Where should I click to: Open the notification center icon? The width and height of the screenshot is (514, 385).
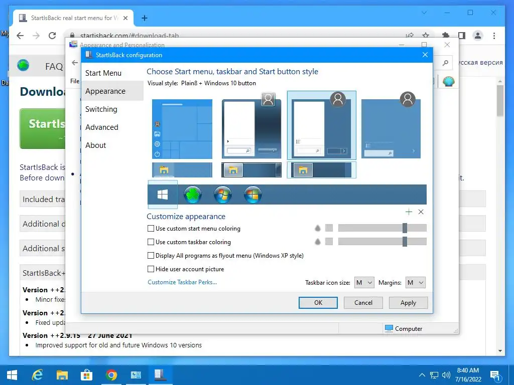[495, 376]
